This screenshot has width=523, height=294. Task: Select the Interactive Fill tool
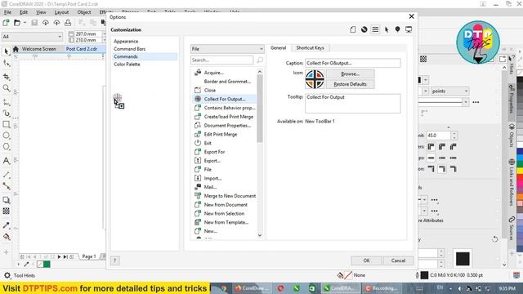[x=6, y=237]
